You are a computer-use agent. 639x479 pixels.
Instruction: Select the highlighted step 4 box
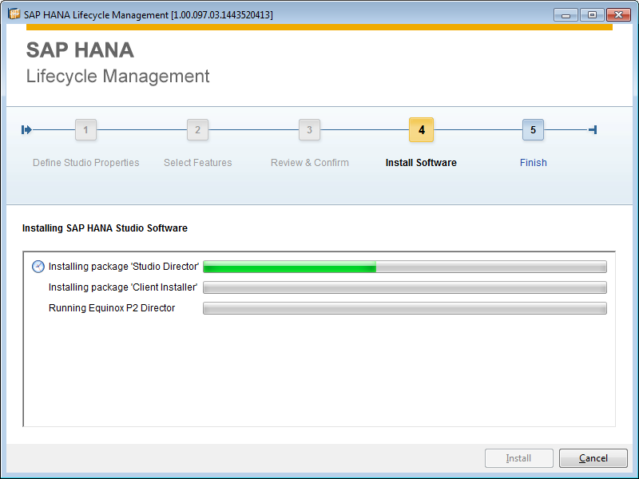pos(422,130)
